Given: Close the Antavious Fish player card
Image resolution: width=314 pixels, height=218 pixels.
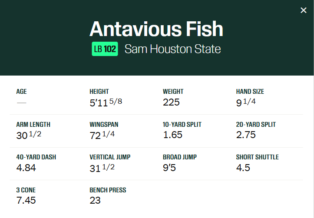Looking at the screenshot, I should coord(304,10).
